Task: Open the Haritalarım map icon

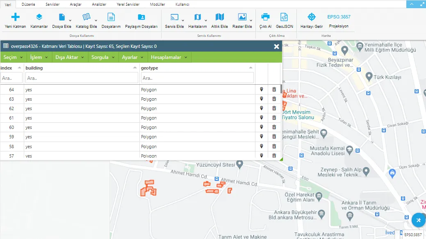Action: point(198,17)
